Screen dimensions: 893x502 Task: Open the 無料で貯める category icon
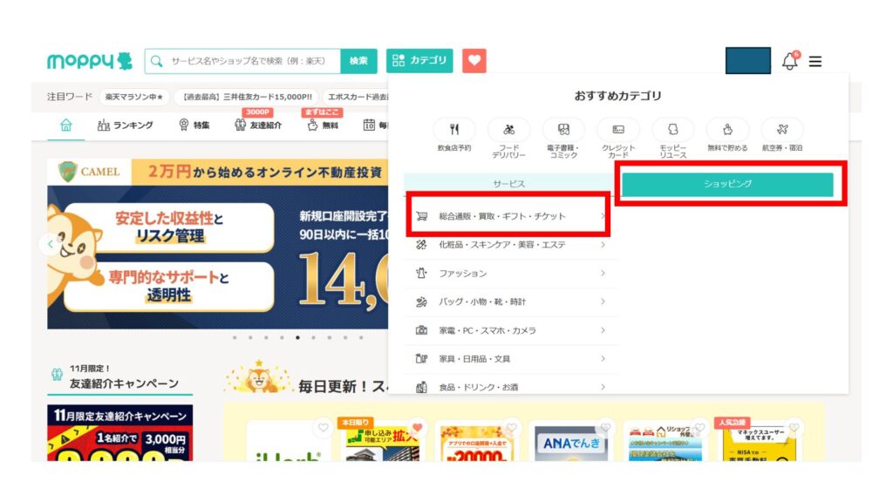(x=727, y=130)
